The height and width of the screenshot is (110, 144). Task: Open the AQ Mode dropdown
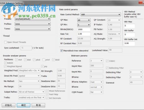[x=114, y=34]
